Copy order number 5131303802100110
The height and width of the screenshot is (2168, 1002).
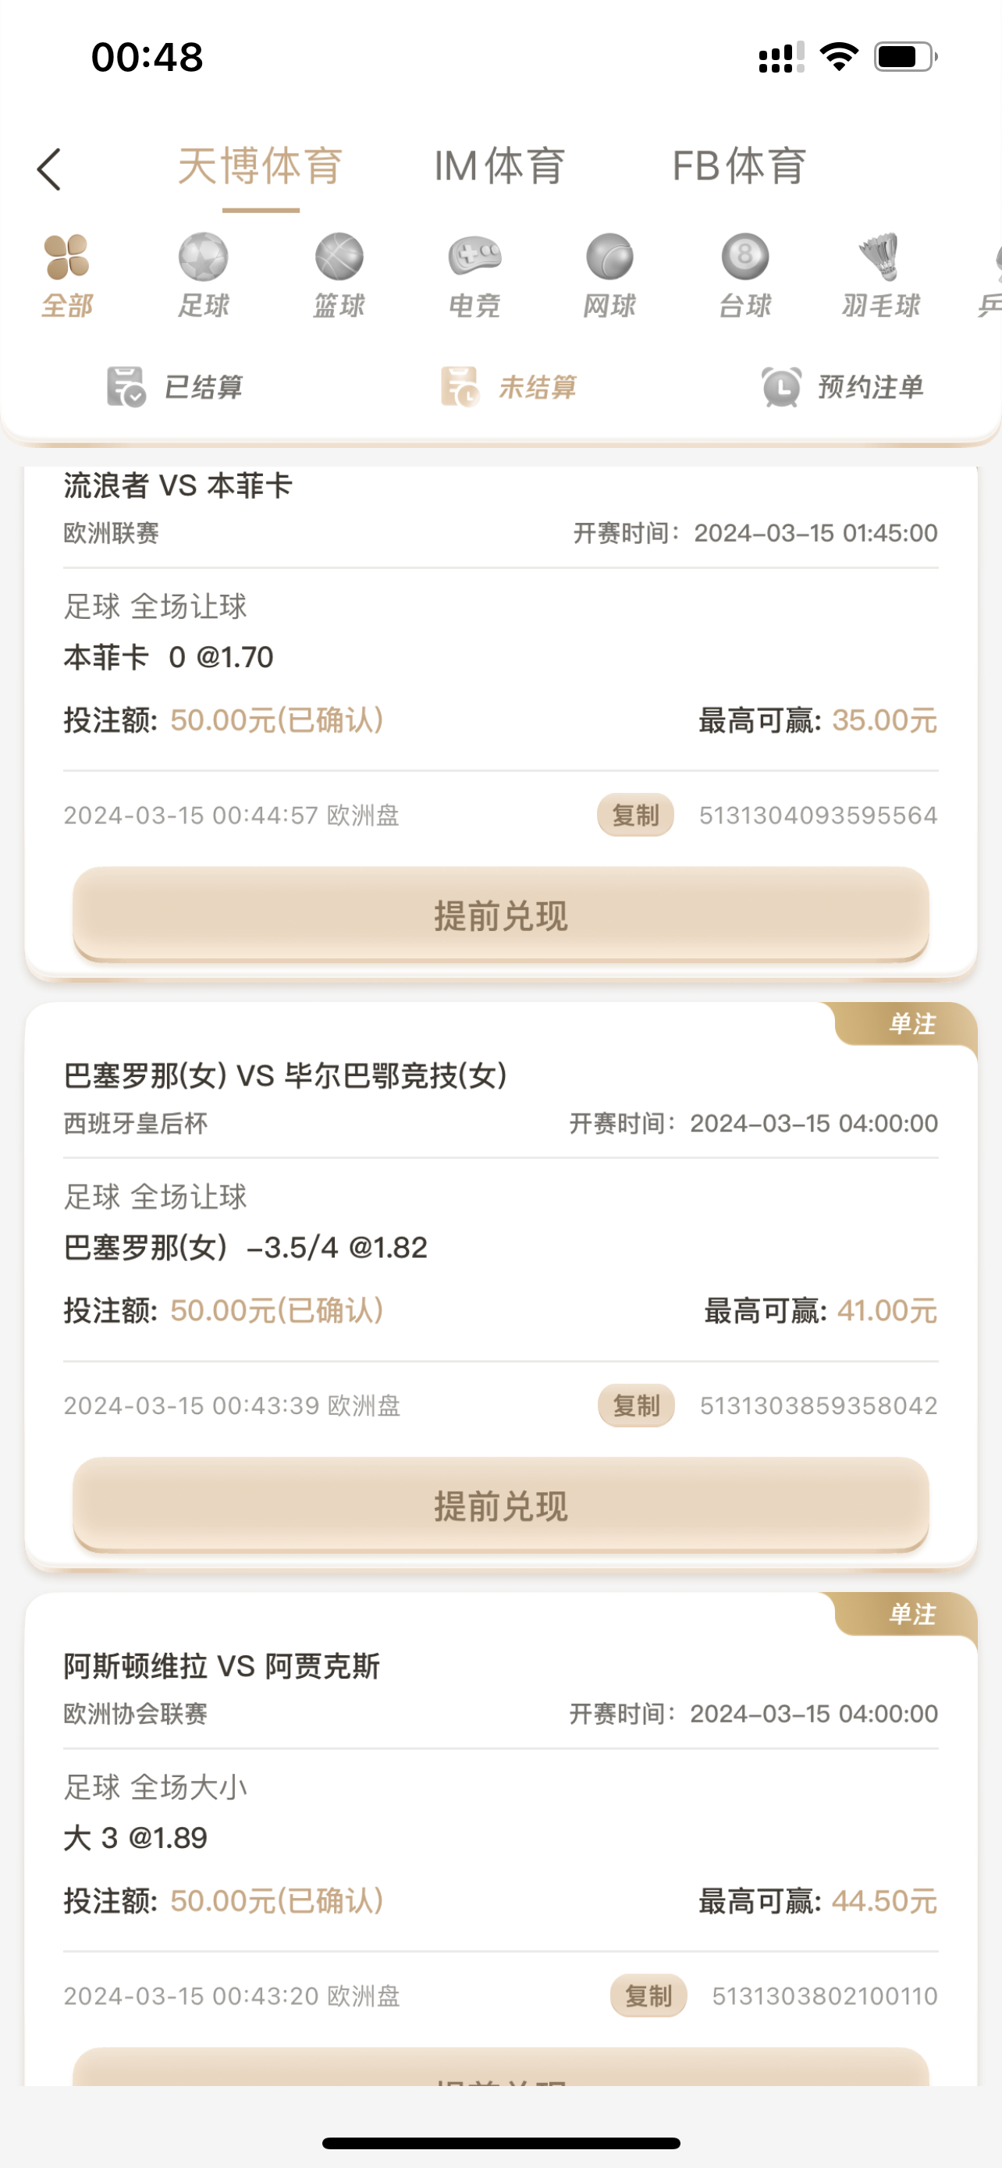click(648, 1996)
